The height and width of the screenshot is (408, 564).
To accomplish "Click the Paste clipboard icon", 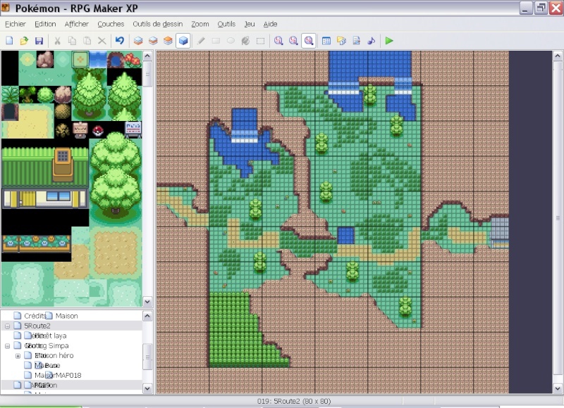I will pos(87,41).
